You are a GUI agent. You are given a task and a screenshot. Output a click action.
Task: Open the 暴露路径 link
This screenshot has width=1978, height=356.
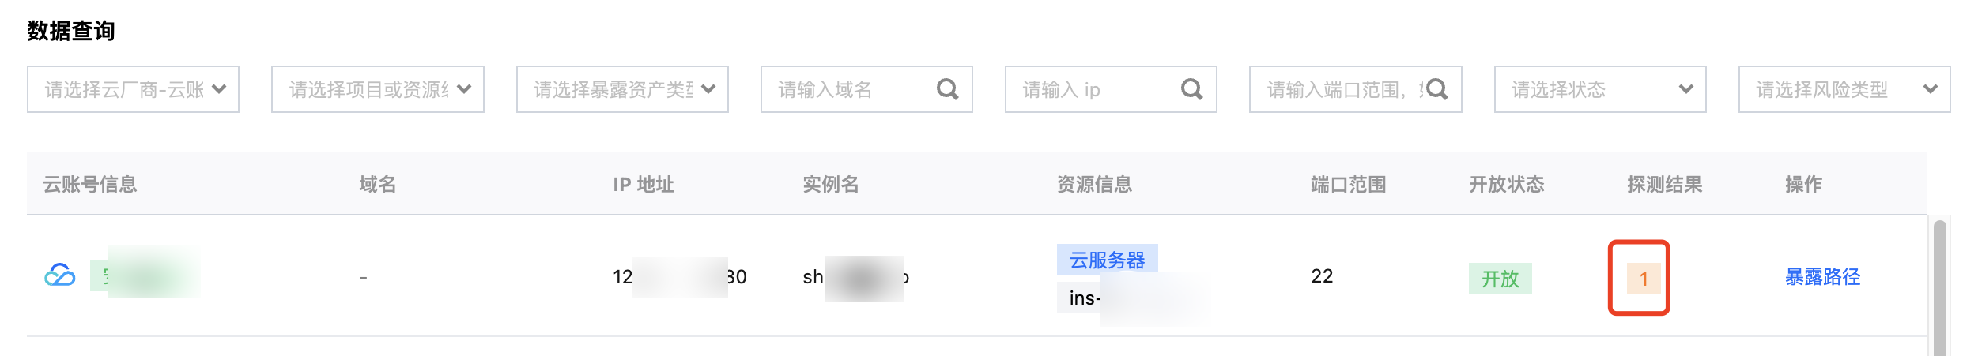click(x=1822, y=277)
